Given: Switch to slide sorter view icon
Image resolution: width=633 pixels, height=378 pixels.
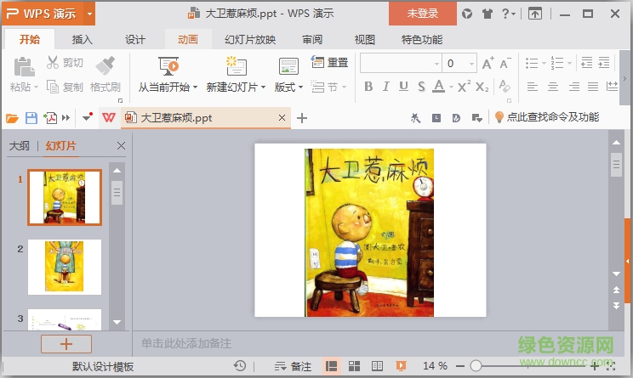Looking at the screenshot, I should click(354, 365).
